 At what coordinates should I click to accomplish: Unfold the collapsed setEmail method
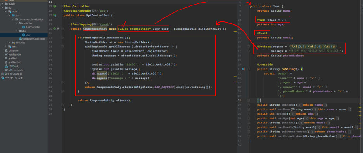249,127
